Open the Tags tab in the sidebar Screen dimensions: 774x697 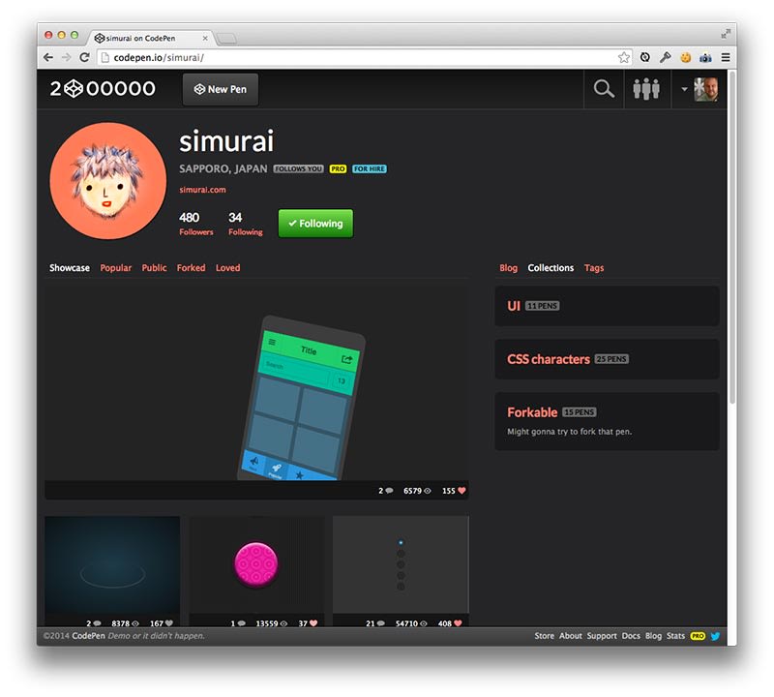point(593,268)
